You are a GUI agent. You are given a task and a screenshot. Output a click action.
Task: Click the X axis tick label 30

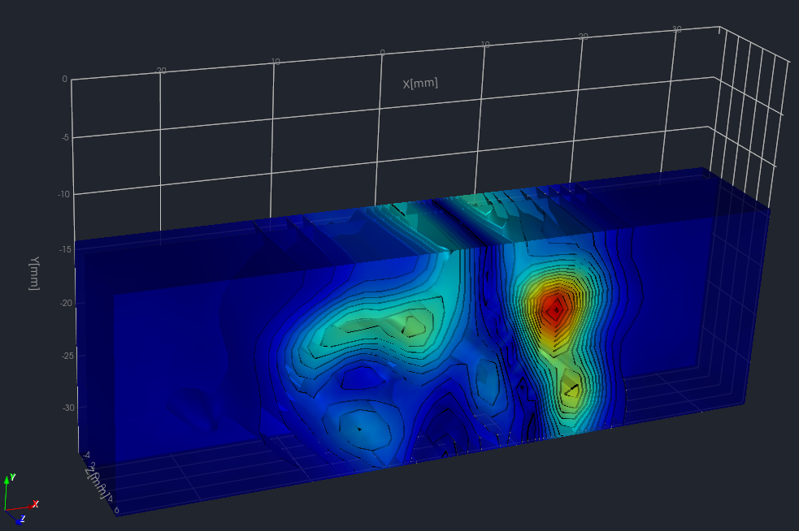tap(676, 29)
